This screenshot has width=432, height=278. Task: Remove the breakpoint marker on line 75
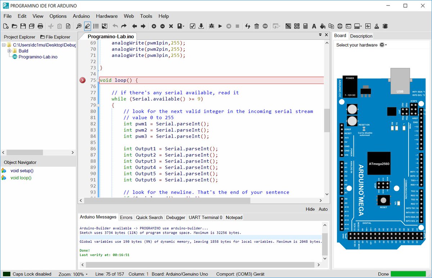coord(82,80)
